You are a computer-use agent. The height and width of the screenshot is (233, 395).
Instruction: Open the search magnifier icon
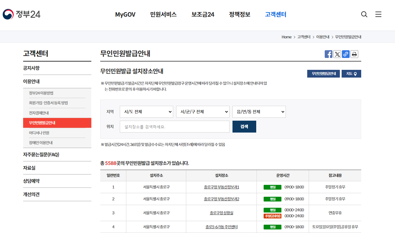(364, 14)
